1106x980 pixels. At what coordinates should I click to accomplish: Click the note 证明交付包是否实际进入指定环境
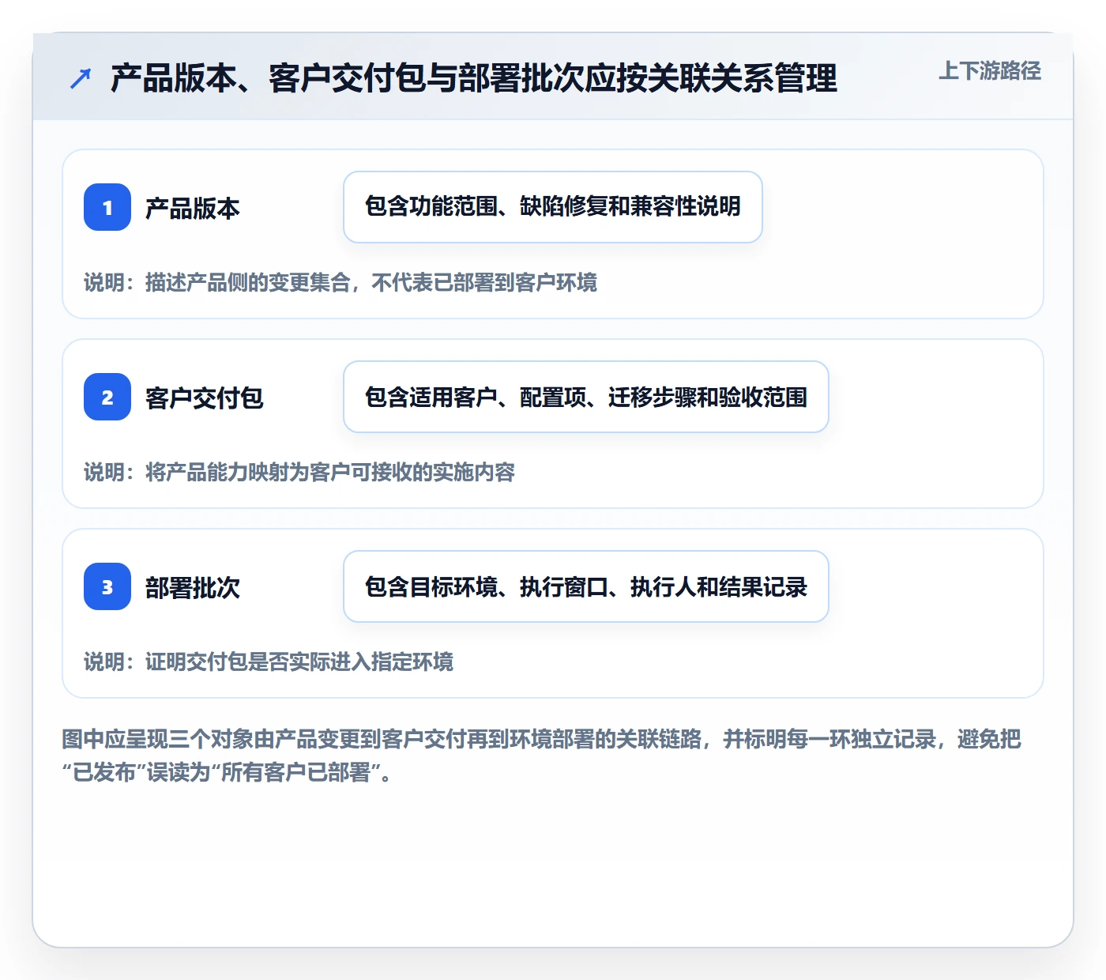tap(269, 661)
